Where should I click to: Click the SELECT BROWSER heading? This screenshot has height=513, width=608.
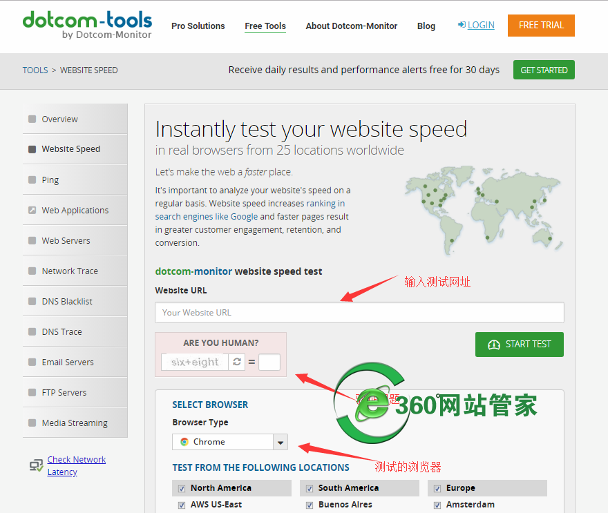210,405
